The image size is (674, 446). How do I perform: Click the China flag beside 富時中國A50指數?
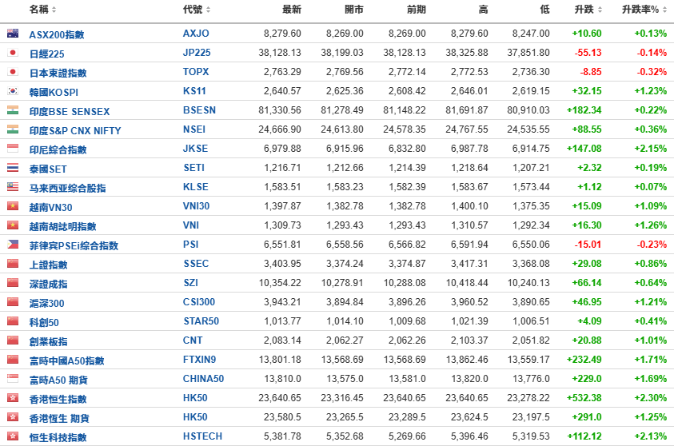click(x=13, y=360)
